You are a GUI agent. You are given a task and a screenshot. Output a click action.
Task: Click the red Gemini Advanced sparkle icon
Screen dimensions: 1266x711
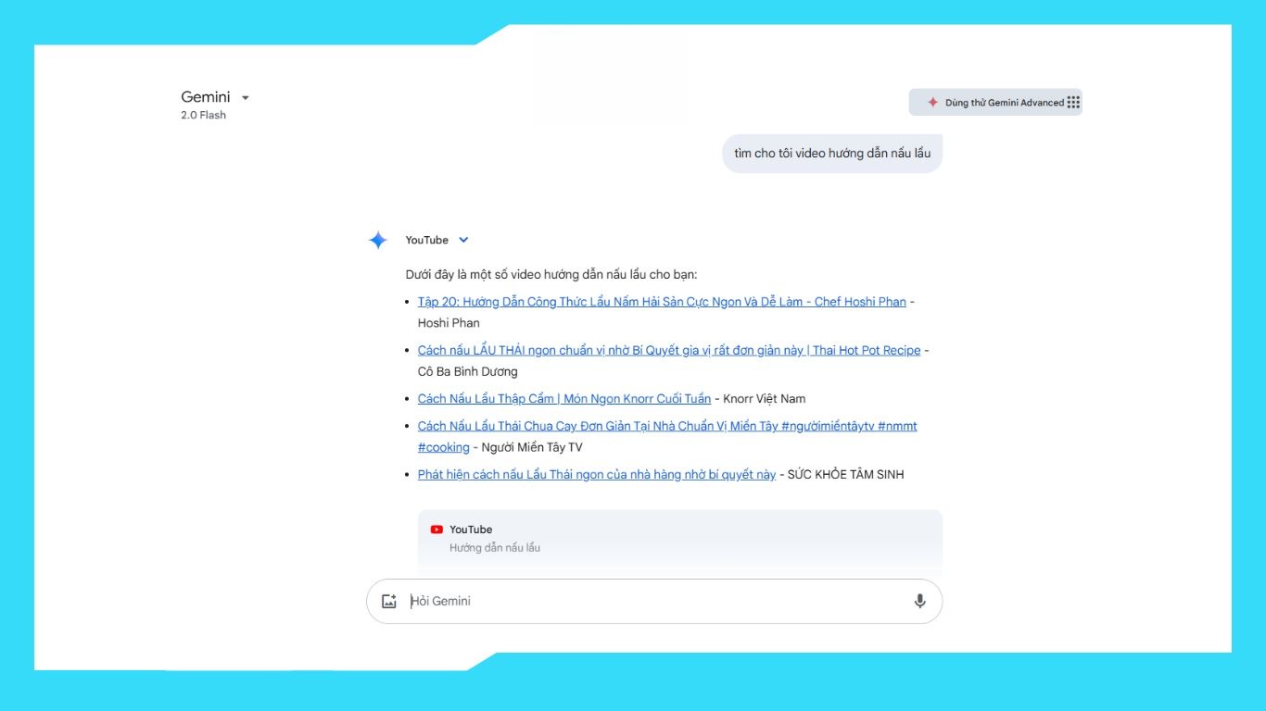932,103
